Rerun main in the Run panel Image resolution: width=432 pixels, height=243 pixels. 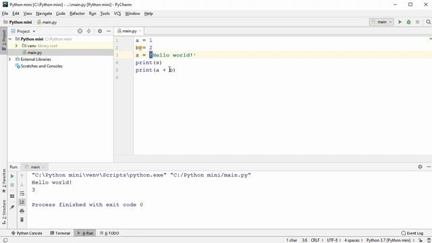12,176
